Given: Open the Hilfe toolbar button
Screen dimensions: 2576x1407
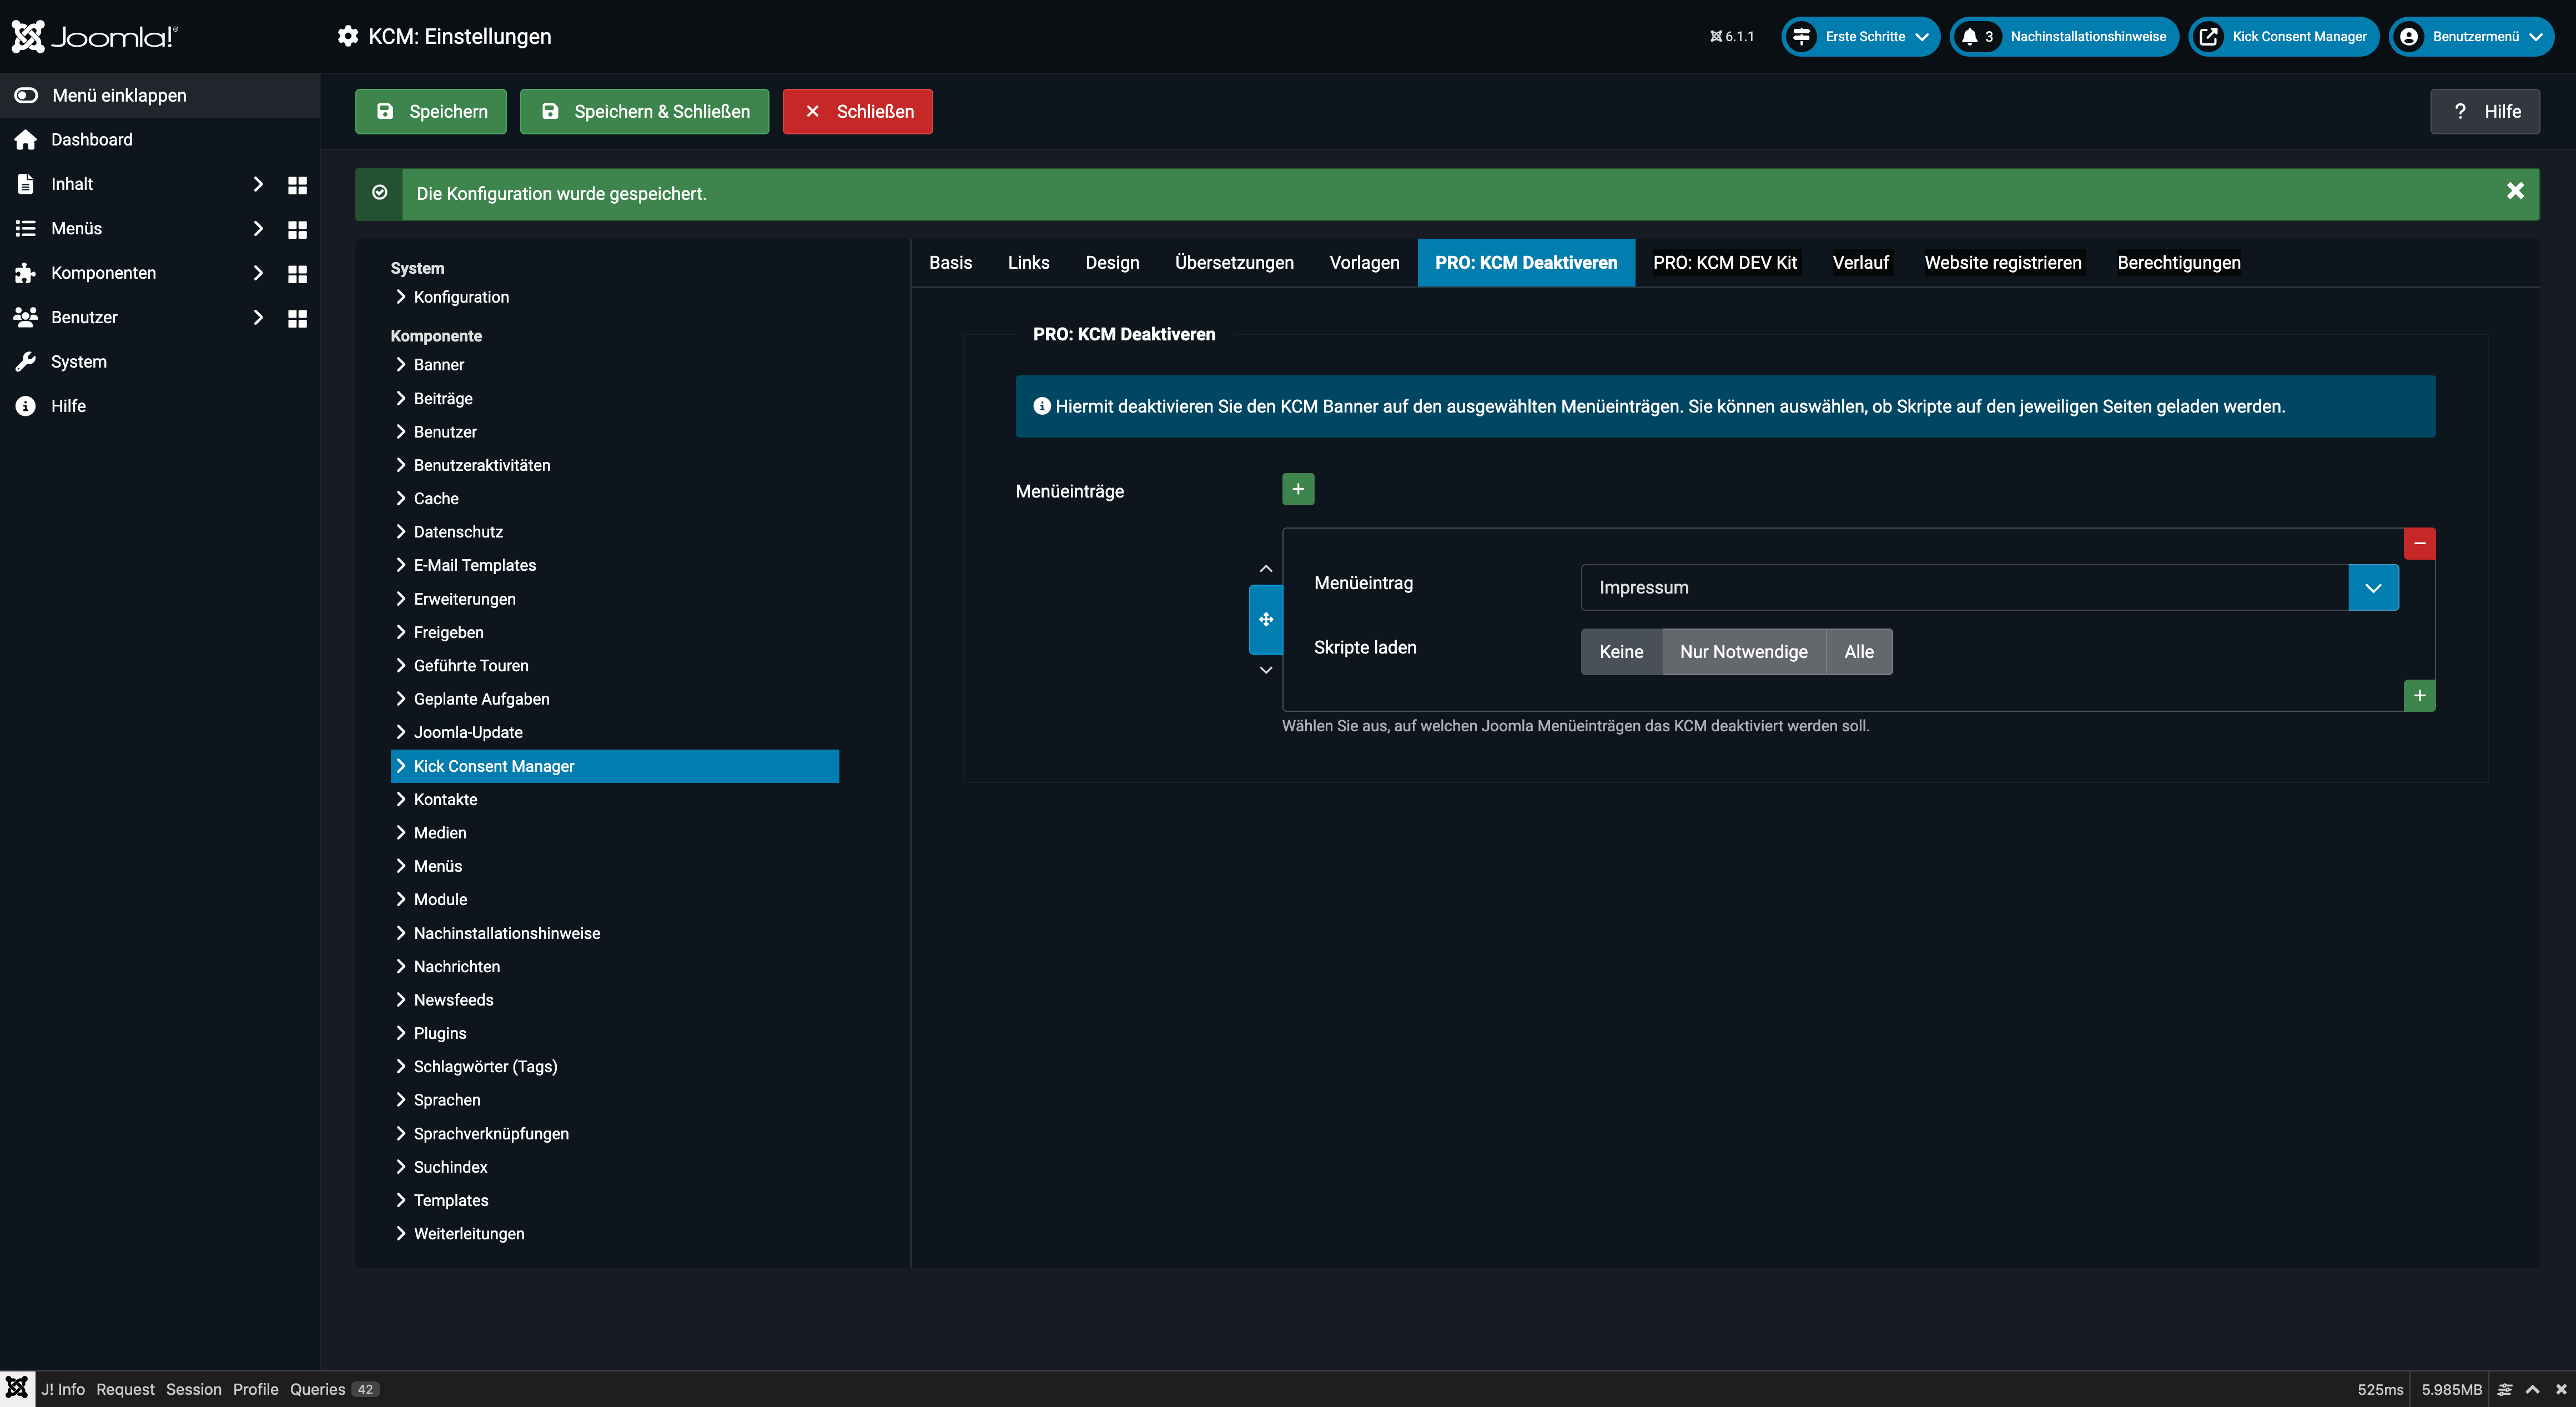Looking at the screenshot, I should (2485, 111).
